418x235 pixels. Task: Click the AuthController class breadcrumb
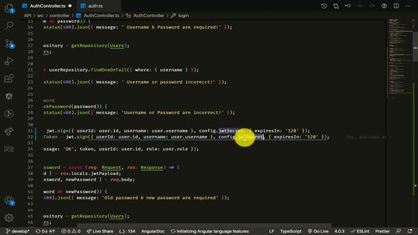tap(149, 16)
